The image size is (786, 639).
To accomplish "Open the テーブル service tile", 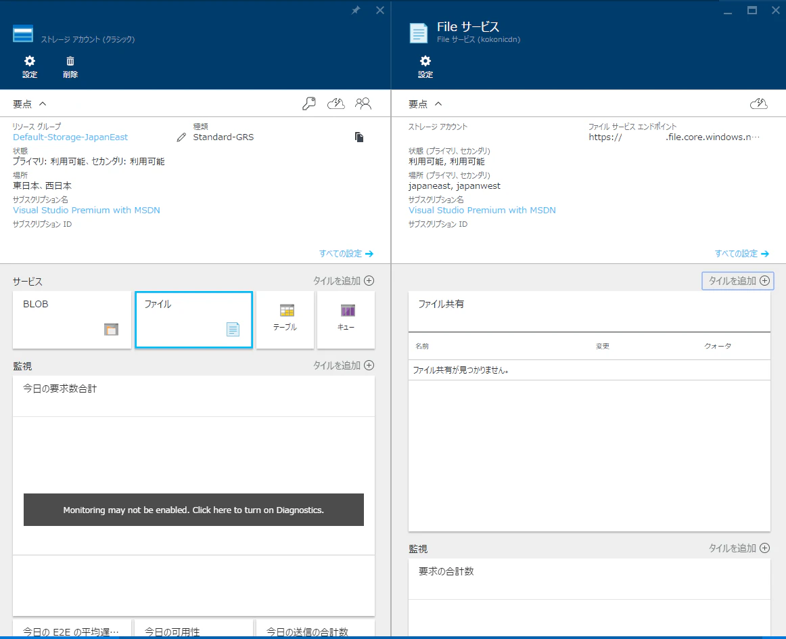I will (285, 319).
